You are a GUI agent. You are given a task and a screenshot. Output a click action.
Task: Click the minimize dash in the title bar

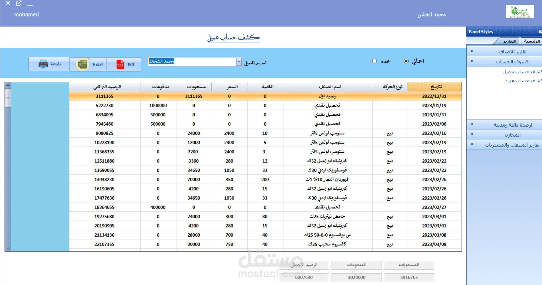tap(30, 5)
